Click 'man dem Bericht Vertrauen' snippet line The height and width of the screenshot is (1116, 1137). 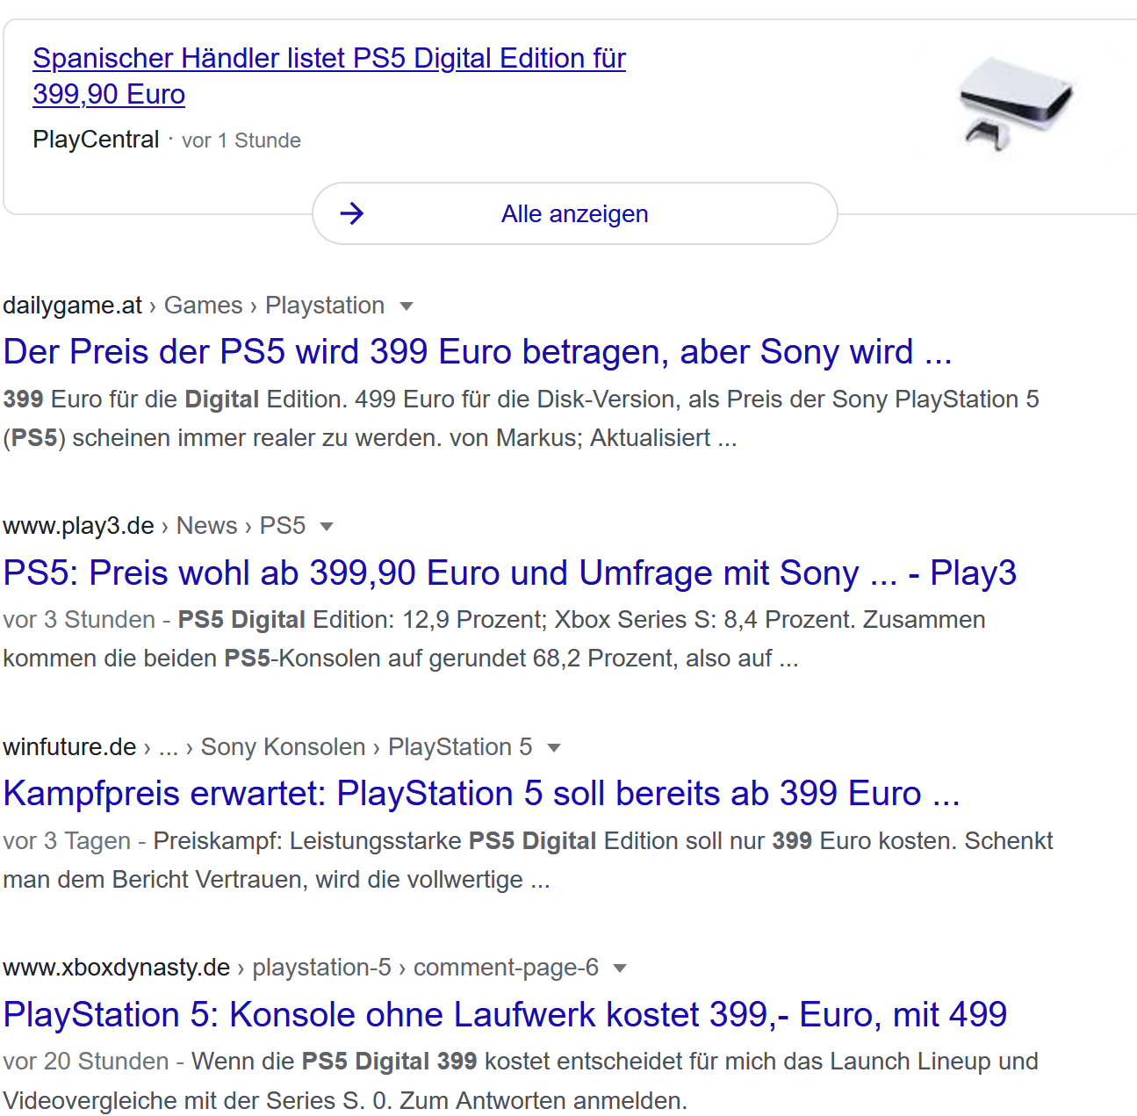click(x=277, y=880)
